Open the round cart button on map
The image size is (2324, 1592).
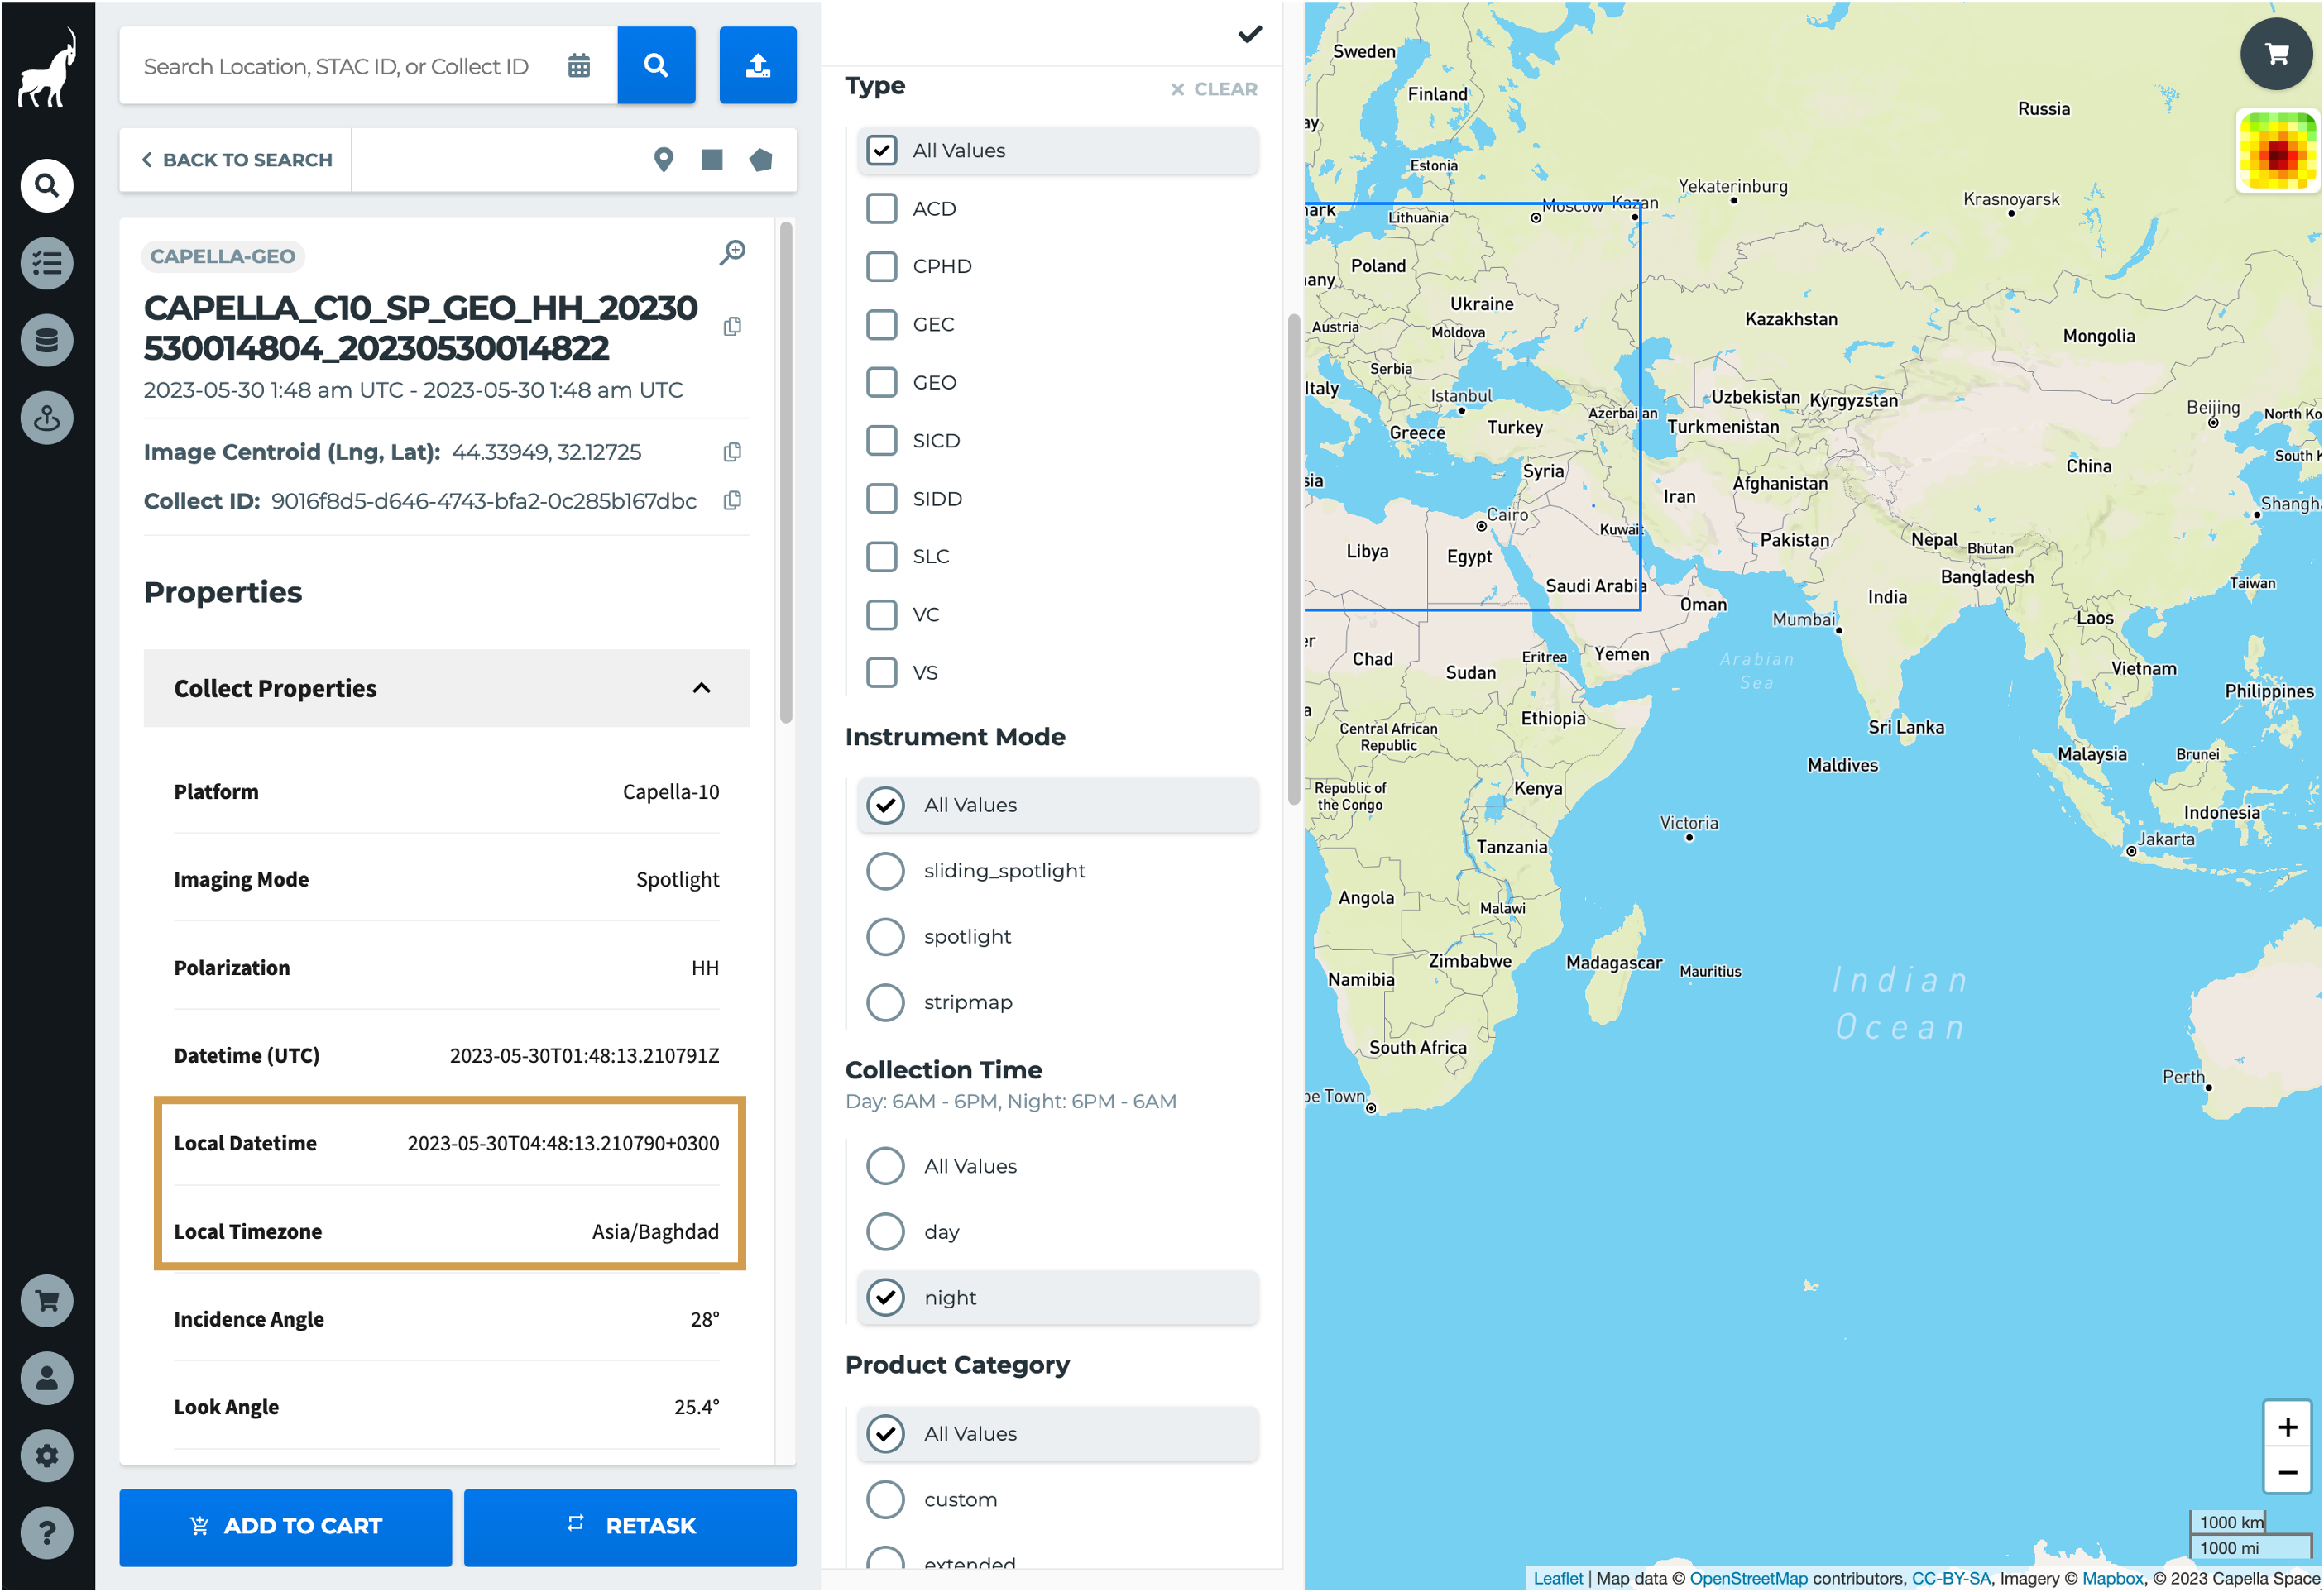pos(2277,54)
